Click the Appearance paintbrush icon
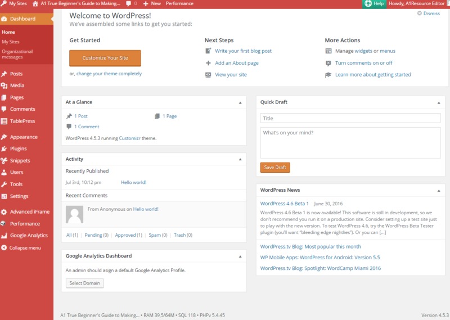The width and height of the screenshot is (450, 320). pyautogui.click(x=4, y=137)
